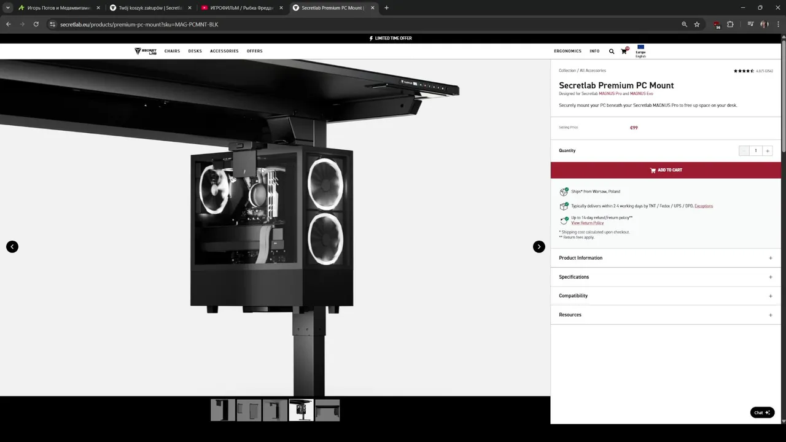786x442 pixels.
Task: Open the delivery Exceptions link
Action: (x=704, y=206)
